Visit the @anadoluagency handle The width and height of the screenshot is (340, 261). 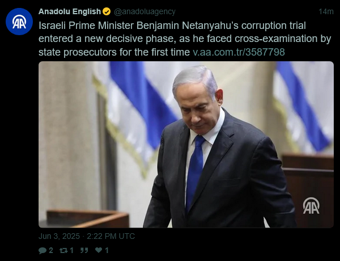coord(144,11)
